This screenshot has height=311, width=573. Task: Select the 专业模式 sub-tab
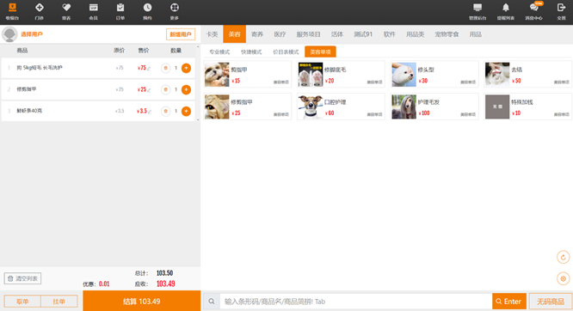pyautogui.click(x=219, y=52)
